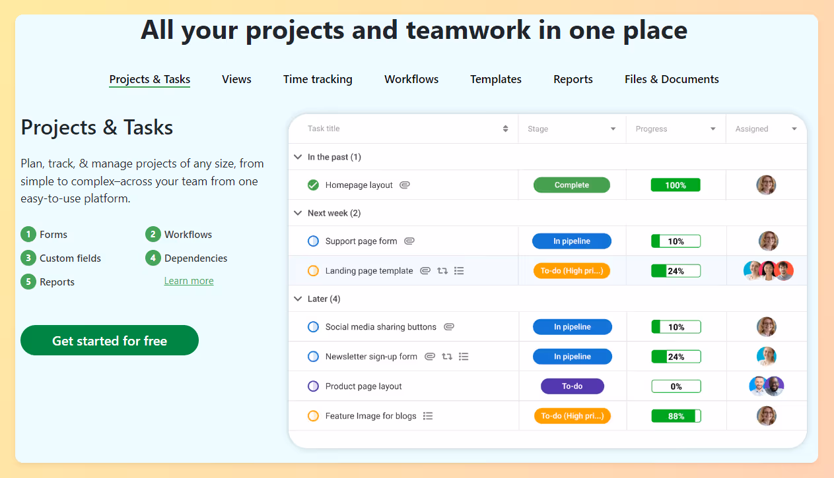834x478 pixels.
Task: Collapse the Next week group
Action: [x=297, y=213]
